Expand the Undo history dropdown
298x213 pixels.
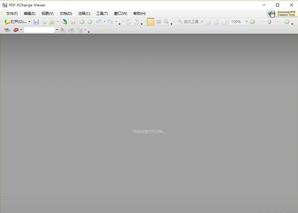104,21
